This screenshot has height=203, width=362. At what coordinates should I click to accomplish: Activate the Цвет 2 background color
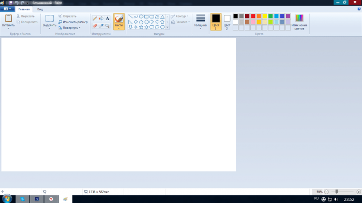click(x=227, y=22)
